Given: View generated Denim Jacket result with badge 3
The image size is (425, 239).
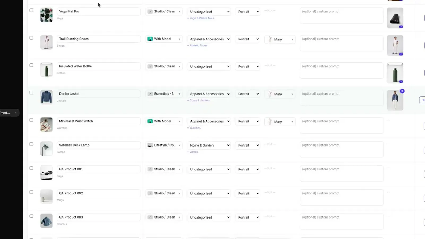Looking at the screenshot, I should tap(395, 100).
